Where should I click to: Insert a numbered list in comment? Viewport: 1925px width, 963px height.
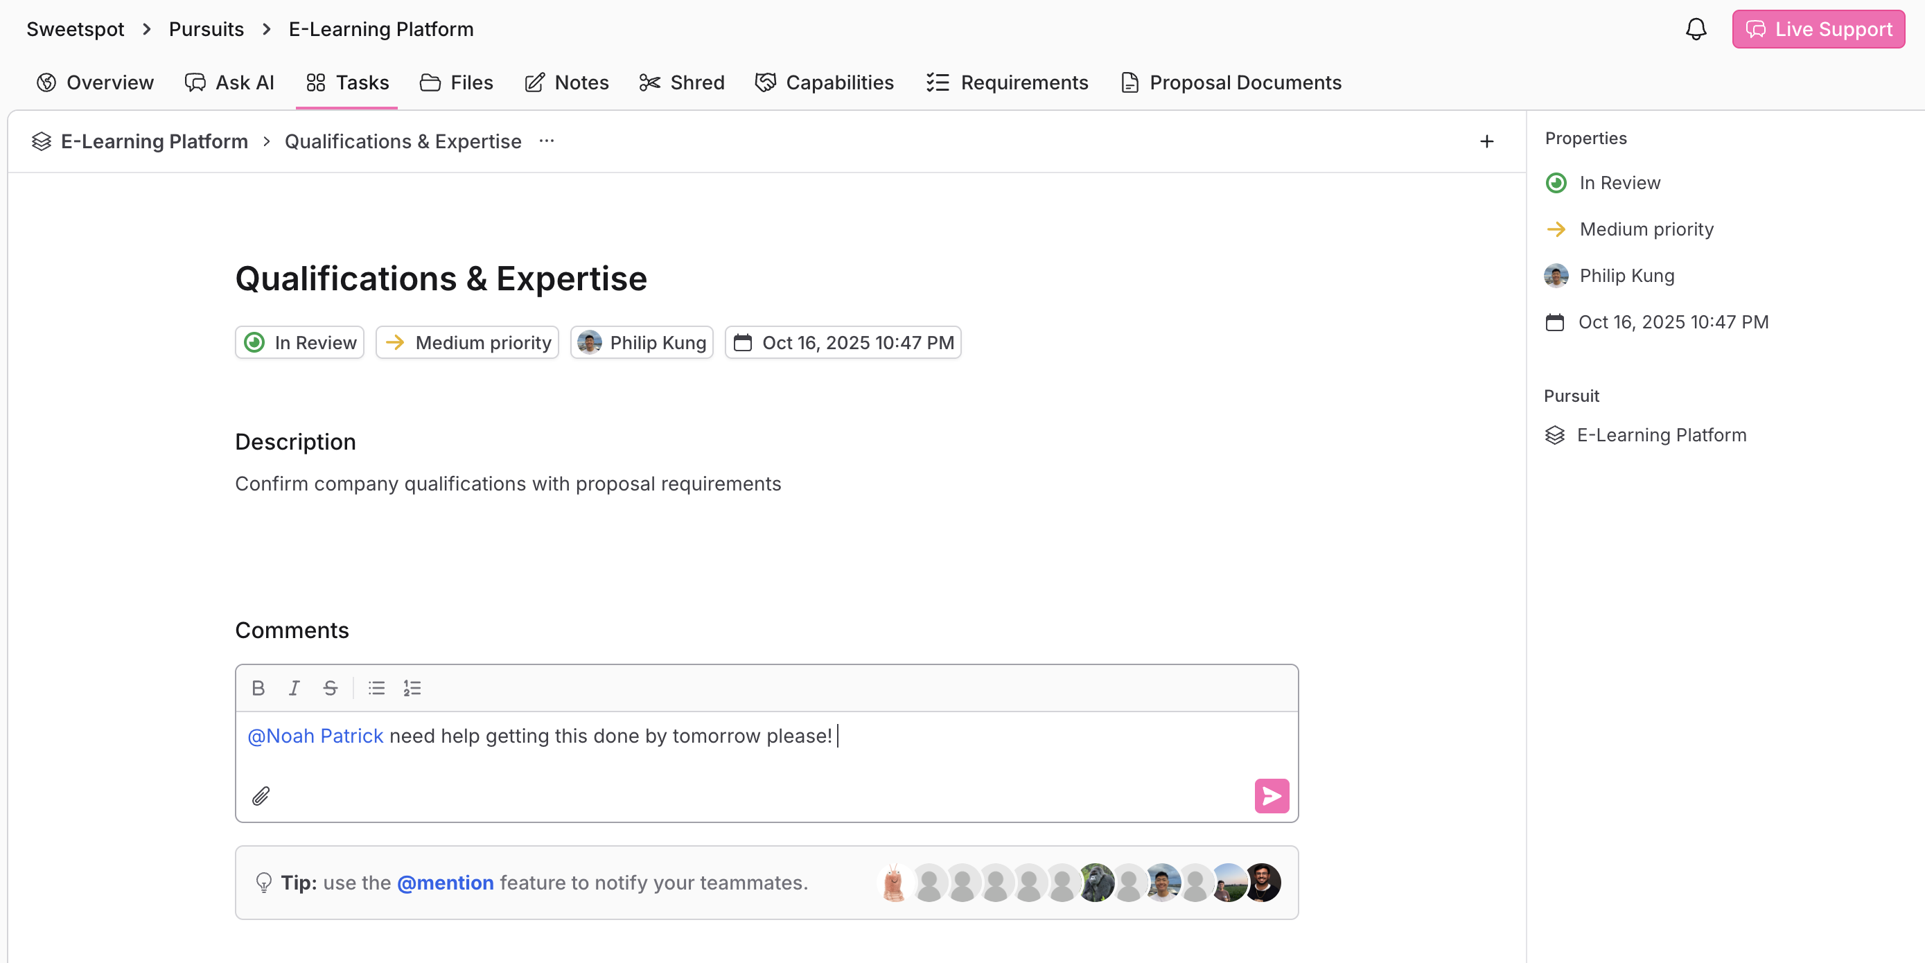412,688
